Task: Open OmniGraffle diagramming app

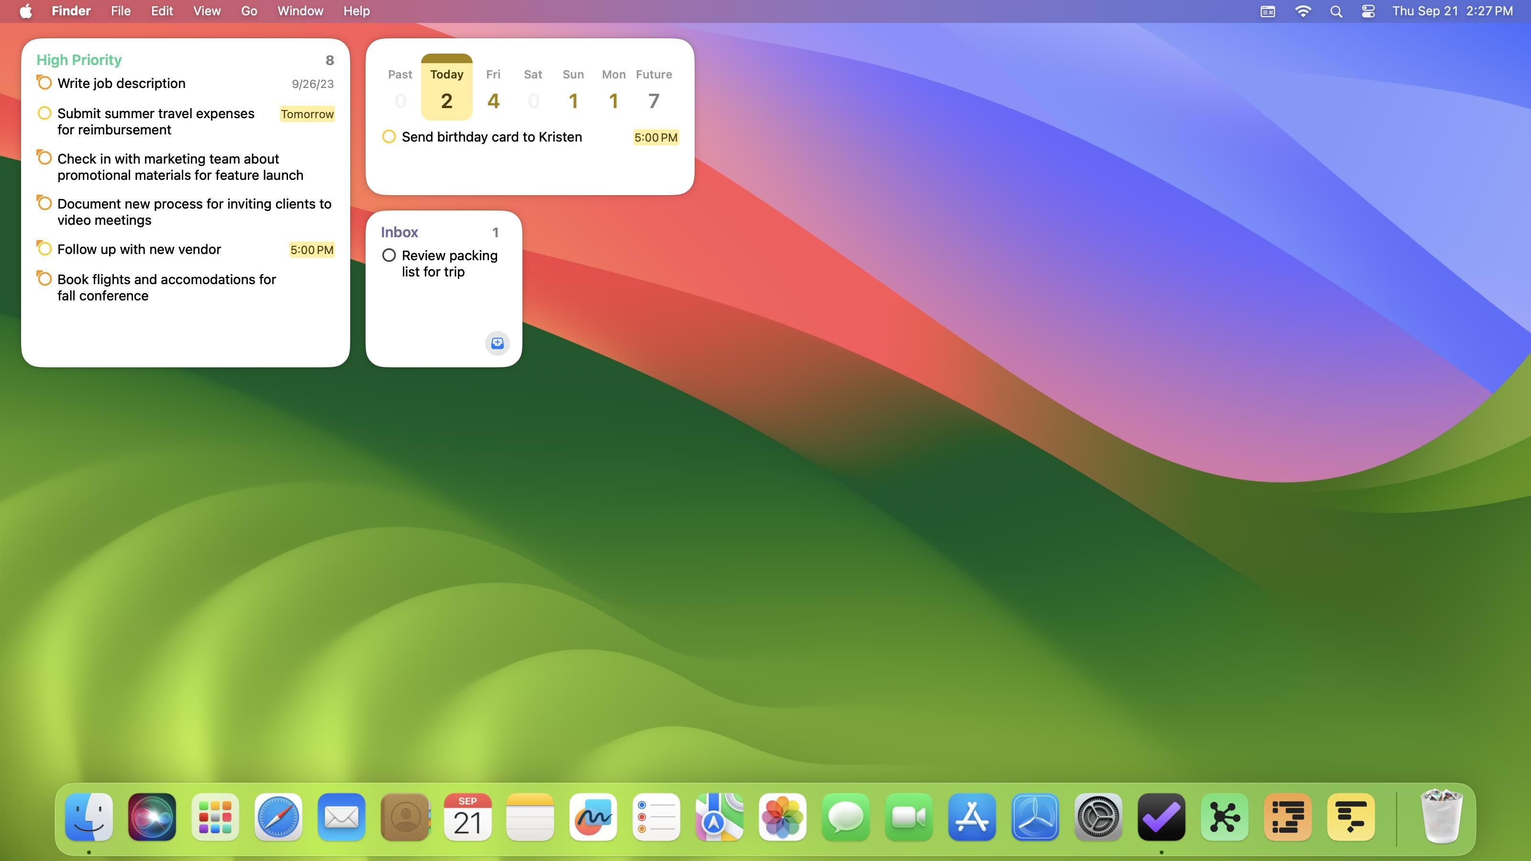Action: pyautogui.click(x=1224, y=818)
